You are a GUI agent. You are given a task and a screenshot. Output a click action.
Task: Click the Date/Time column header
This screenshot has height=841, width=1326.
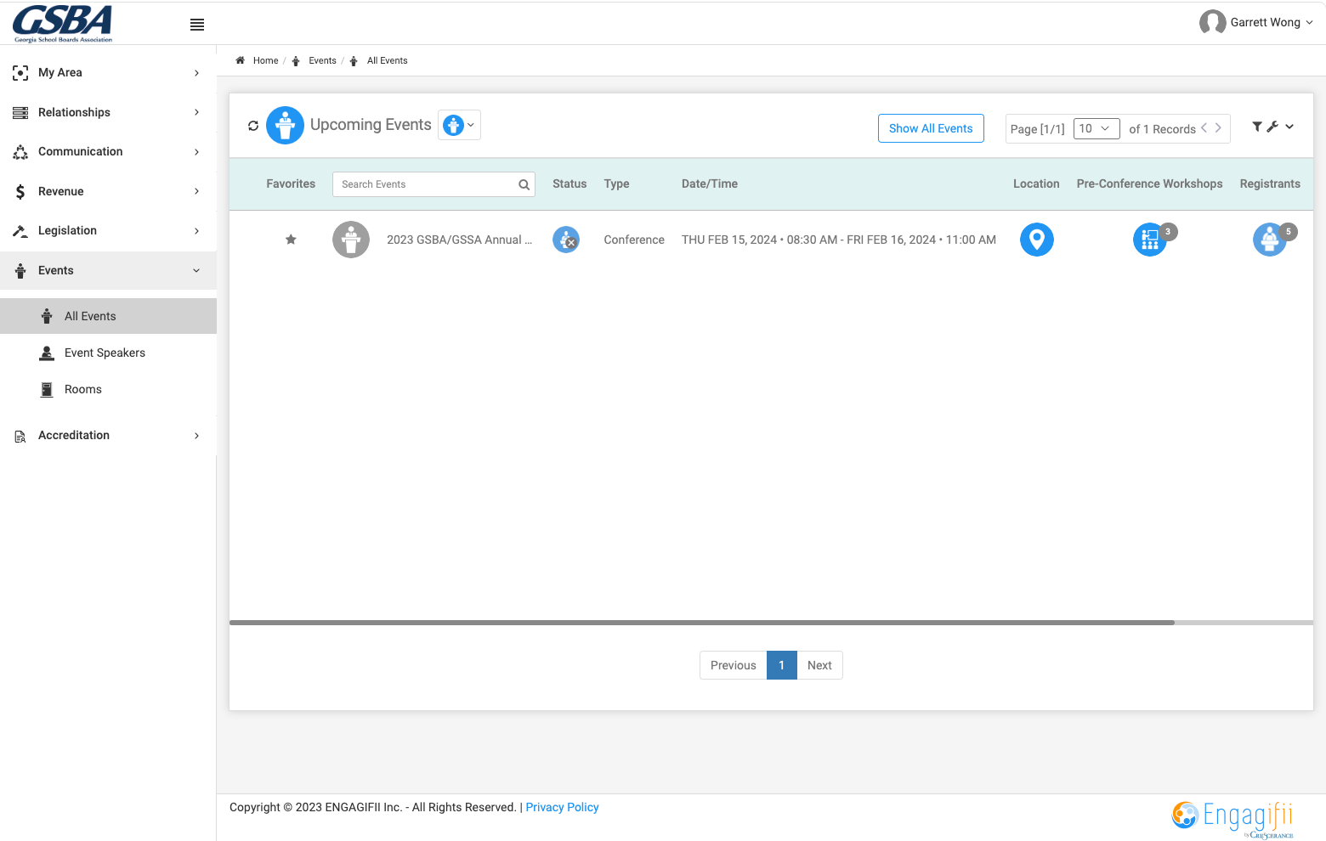710,183
